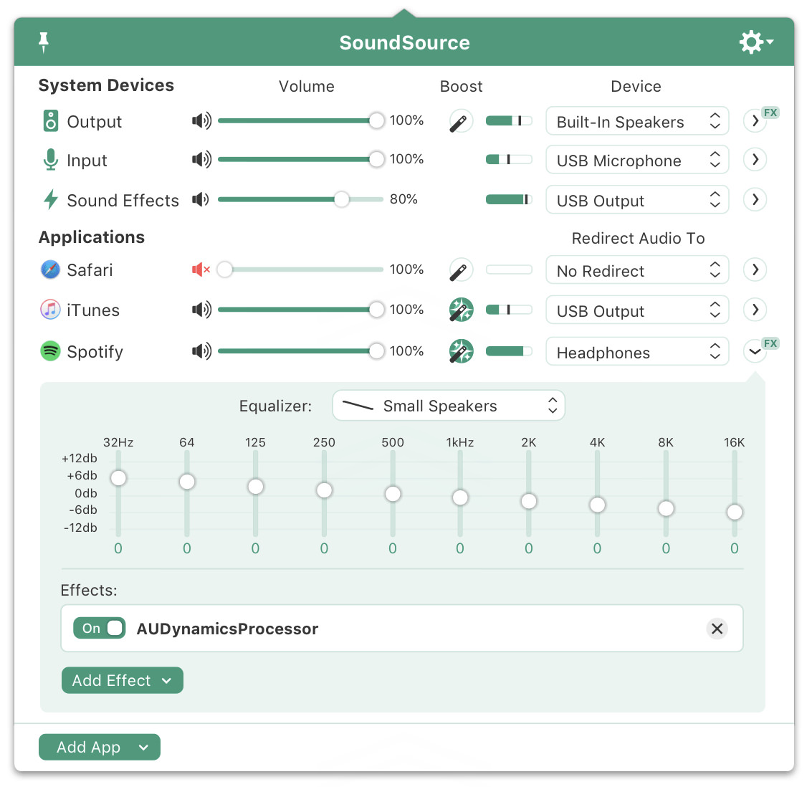The height and width of the screenshot is (787, 807).
Task: Click the 32Hz band gain value
Action: [118, 548]
